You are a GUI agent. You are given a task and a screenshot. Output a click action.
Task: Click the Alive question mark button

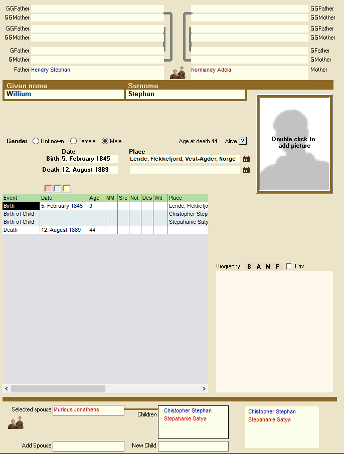[243, 141]
